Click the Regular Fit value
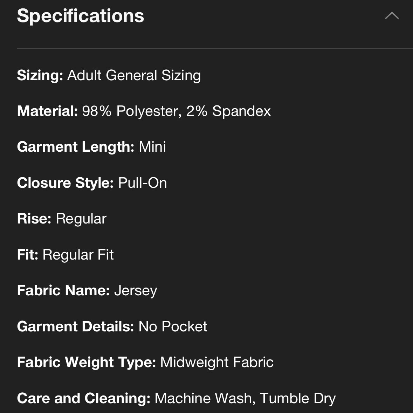Screen dimensions: 413x413 pos(78,255)
